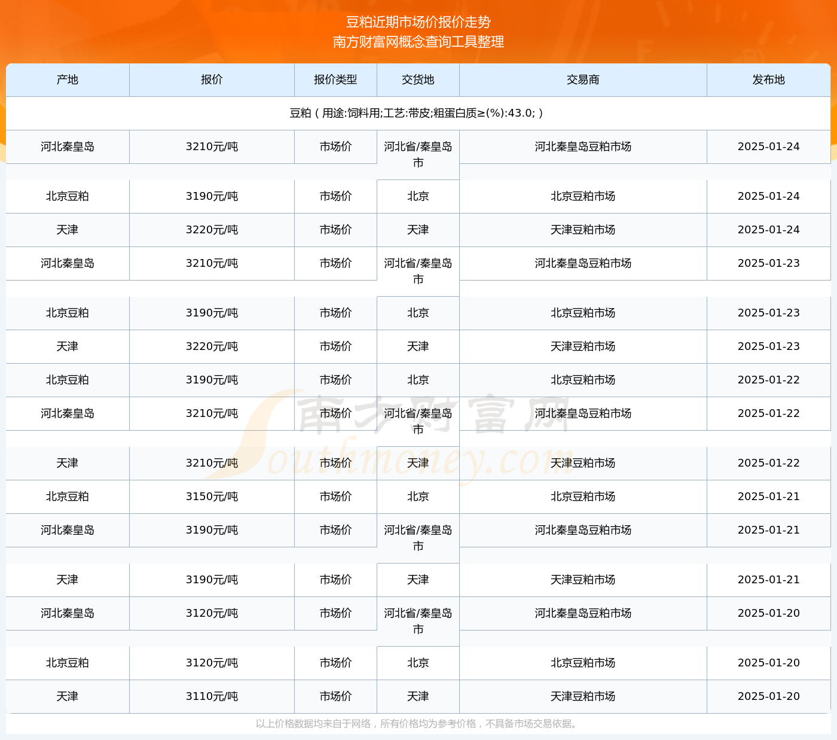Click 河北省/秦皇岛市 delivery place in 2025-01-20 row
The image size is (837, 740).
tap(418, 622)
